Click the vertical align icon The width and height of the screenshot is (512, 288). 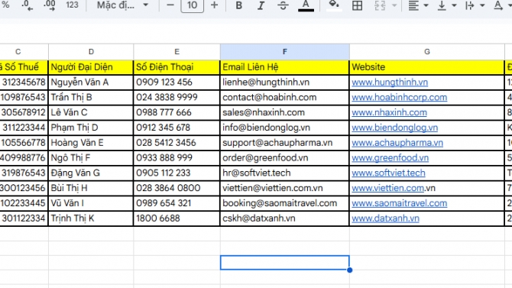pyautogui.click(x=442, y=5)
